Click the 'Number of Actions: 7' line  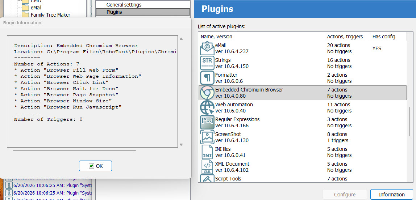tap(47, 64)
